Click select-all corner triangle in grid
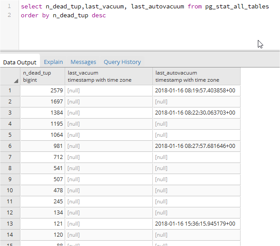Viewport: 280px width, 246px height. point(16,81)
